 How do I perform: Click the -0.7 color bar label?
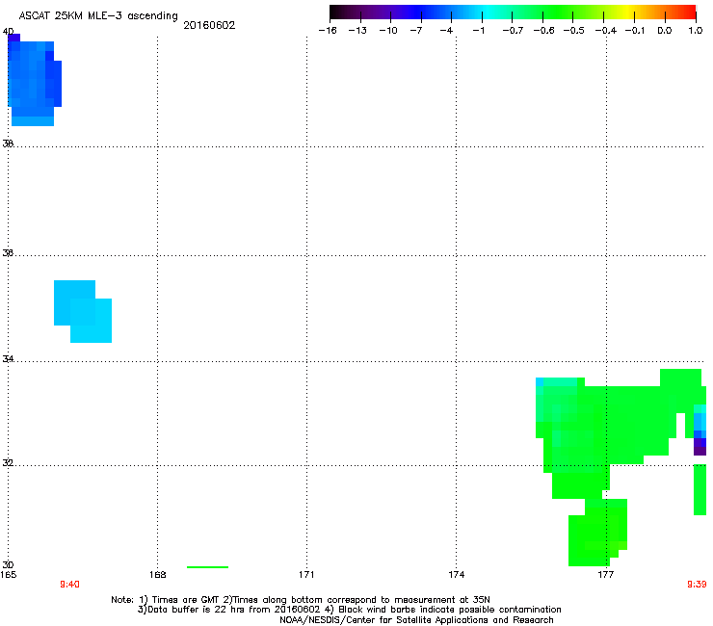pyautogui.click(x=513, y=31)
